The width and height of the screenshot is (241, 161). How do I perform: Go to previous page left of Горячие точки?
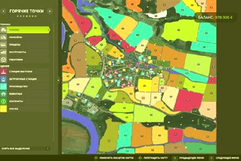[x=4, y=11]
